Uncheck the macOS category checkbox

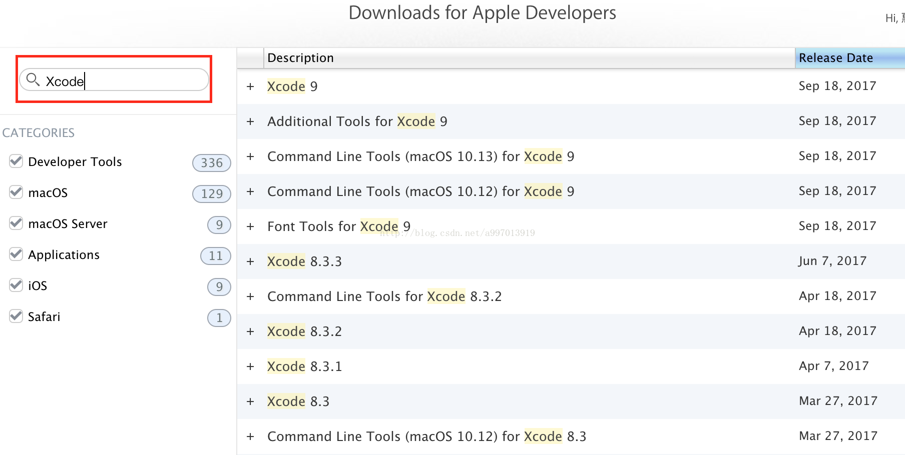(x=16, y=192)
